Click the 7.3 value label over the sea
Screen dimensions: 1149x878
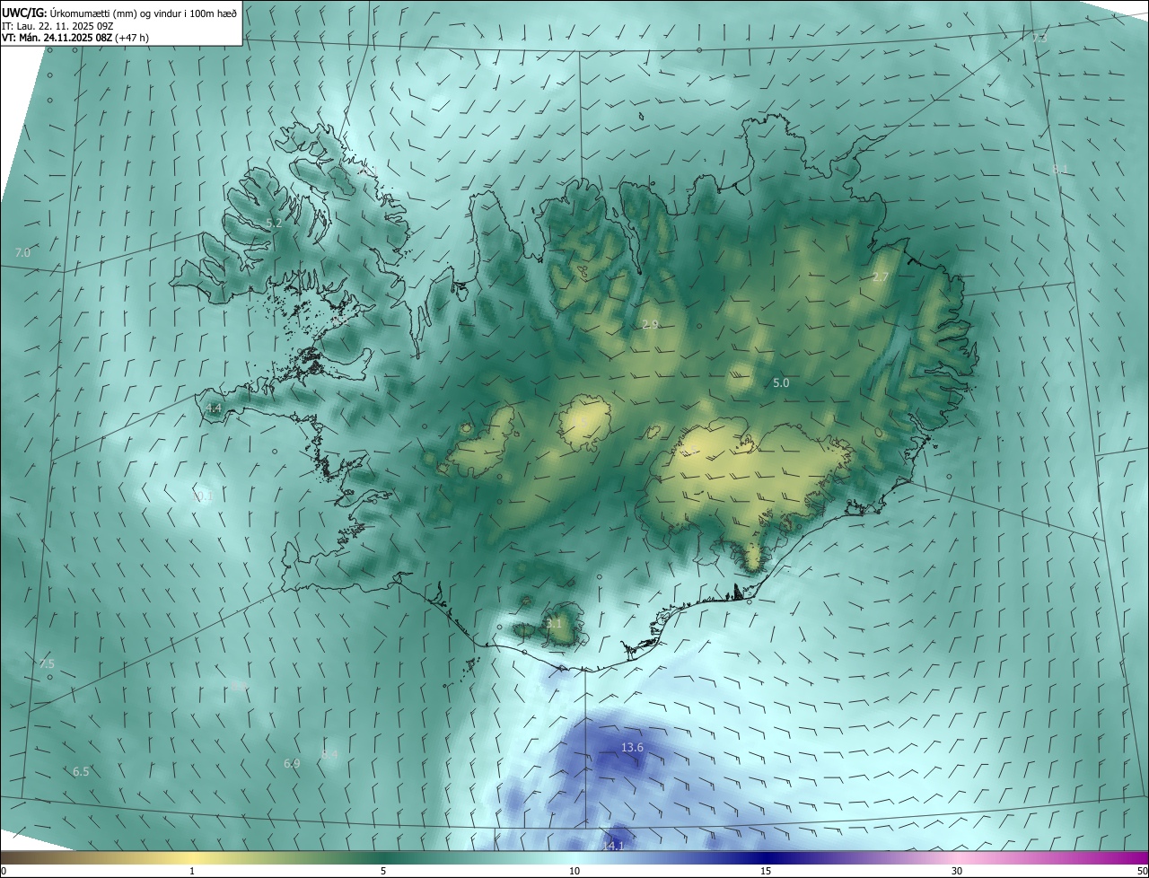click(x=1039, y=39)
